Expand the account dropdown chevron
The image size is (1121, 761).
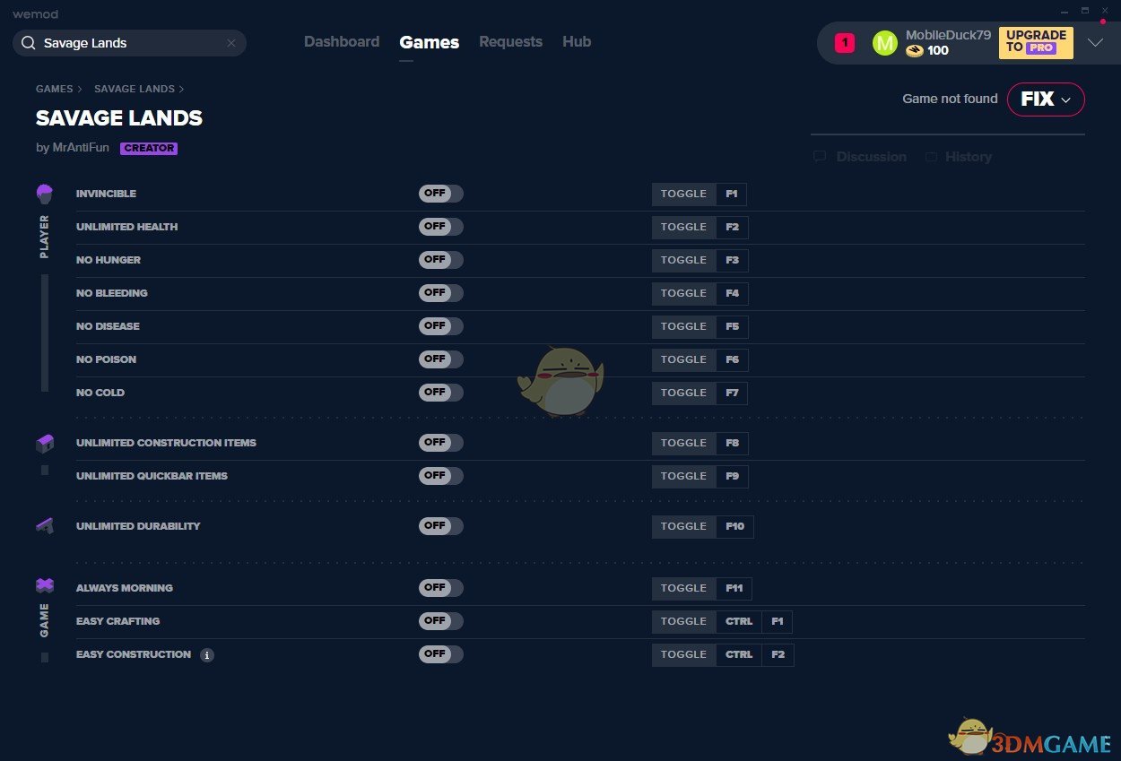point(1095,42)
